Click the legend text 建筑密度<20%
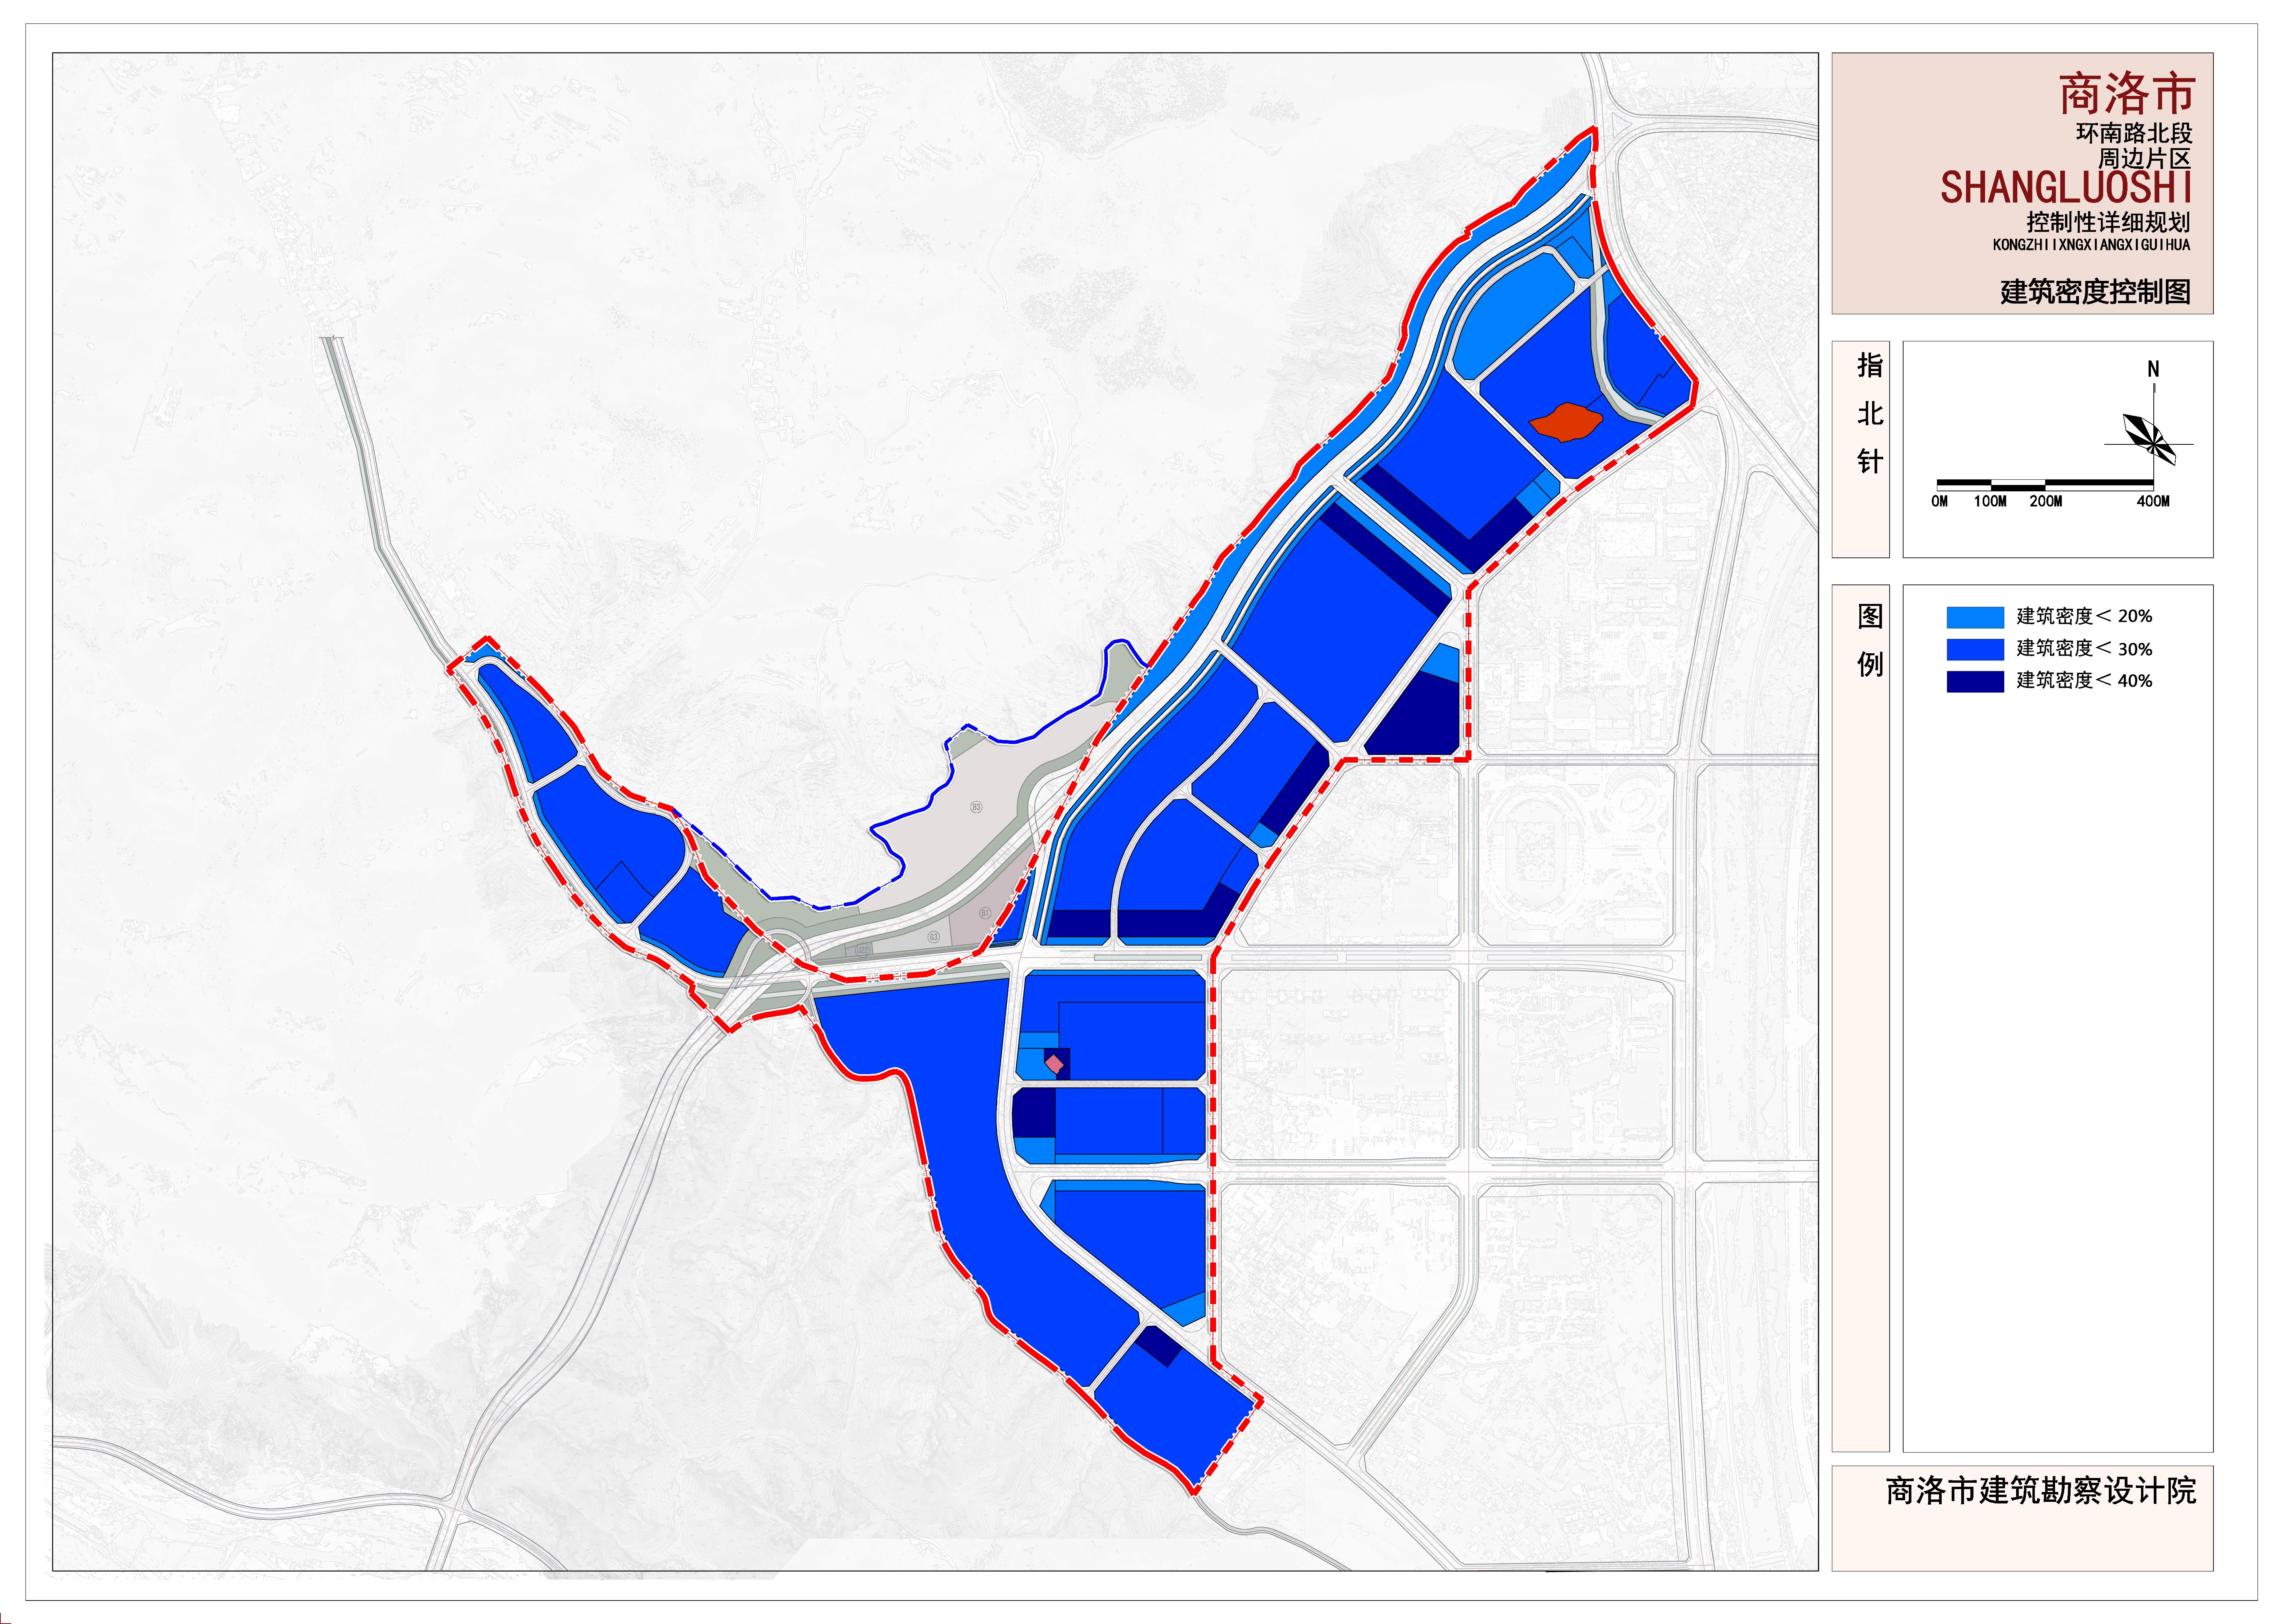This screenshot has height=1624, width=2289. point(2084,617)
